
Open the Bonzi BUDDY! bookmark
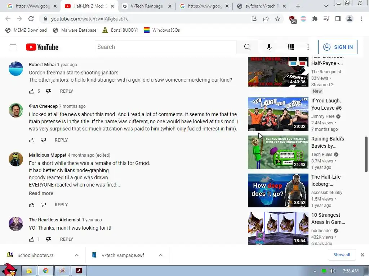(x=120, y=30)
